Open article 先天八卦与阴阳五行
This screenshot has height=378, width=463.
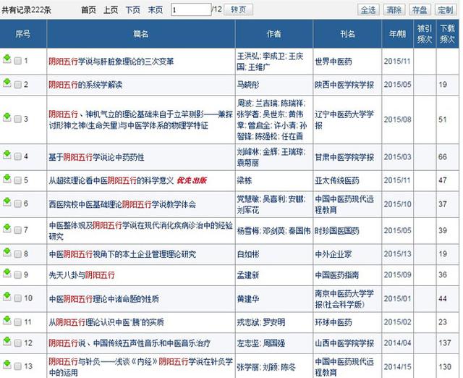point(82,275)
